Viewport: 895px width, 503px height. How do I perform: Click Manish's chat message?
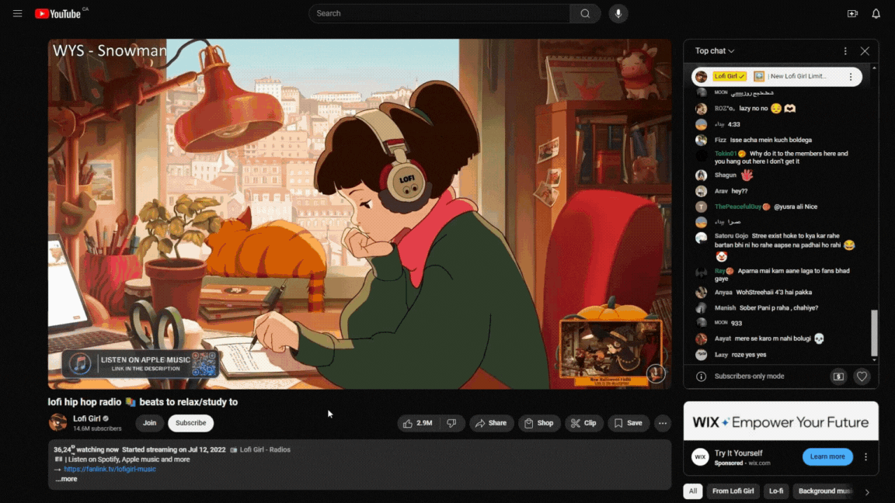778,308
